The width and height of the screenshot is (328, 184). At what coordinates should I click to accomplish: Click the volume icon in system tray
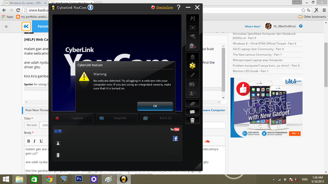tap(285, 179)
